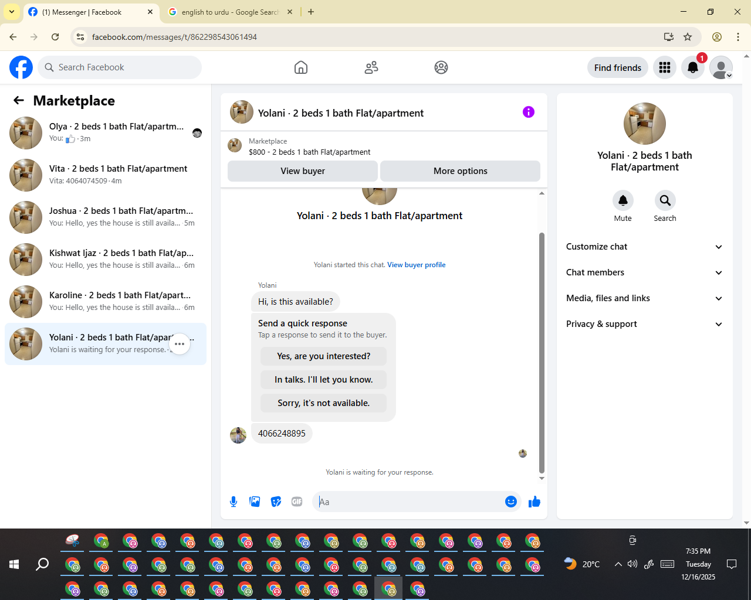Expand Chat members section
Screen dimensions: 751x600
point(645,272)
